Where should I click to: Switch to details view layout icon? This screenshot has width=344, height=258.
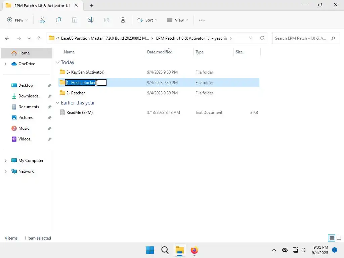pos(332,238)
